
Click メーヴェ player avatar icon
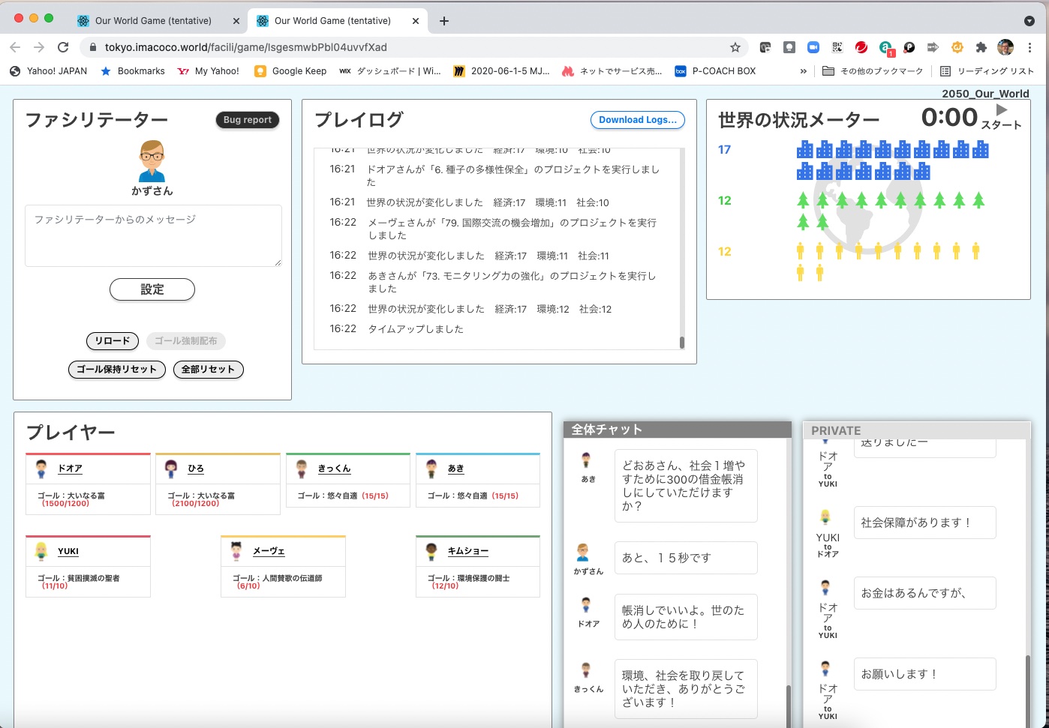click(236, 552)
